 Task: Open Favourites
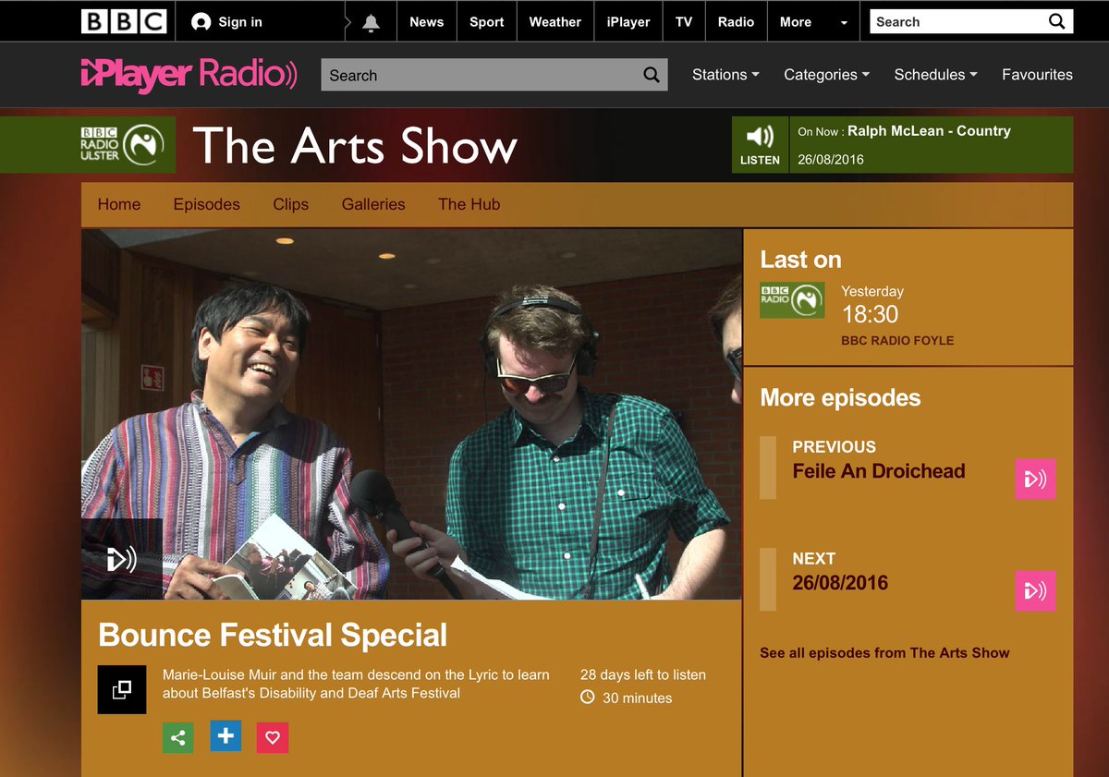(x=1037, y=75)
